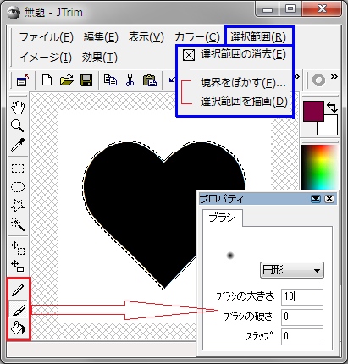The height and width of the screenshot is (364, 348).
Task: Click the Save floppy disk icon
Action: 86,80
